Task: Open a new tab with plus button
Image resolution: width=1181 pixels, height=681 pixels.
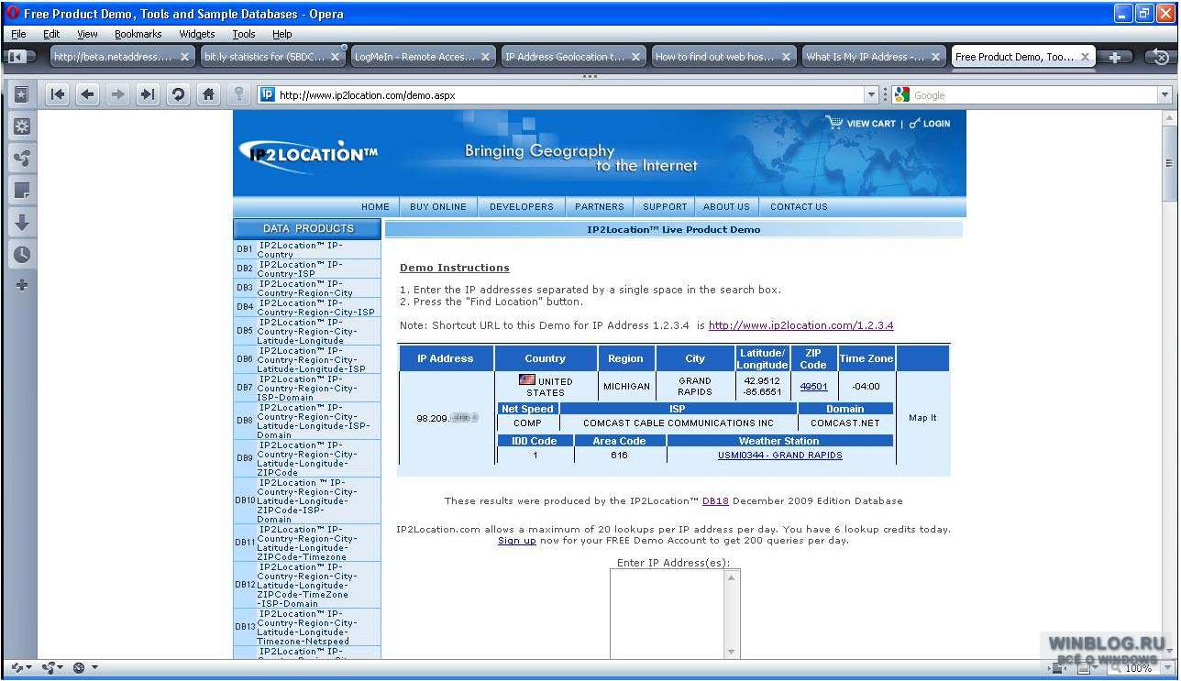Action: [x=1115, y=57]
